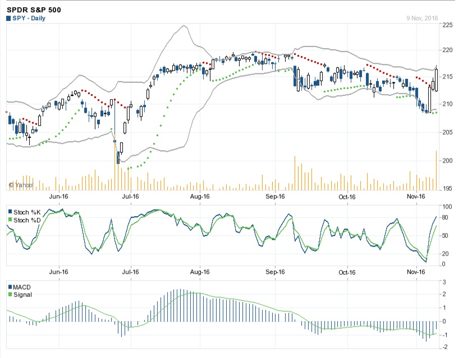Click the 210 price axis label
The width and height of the screenshot is (463, 358).
click(x=447, y=104)
